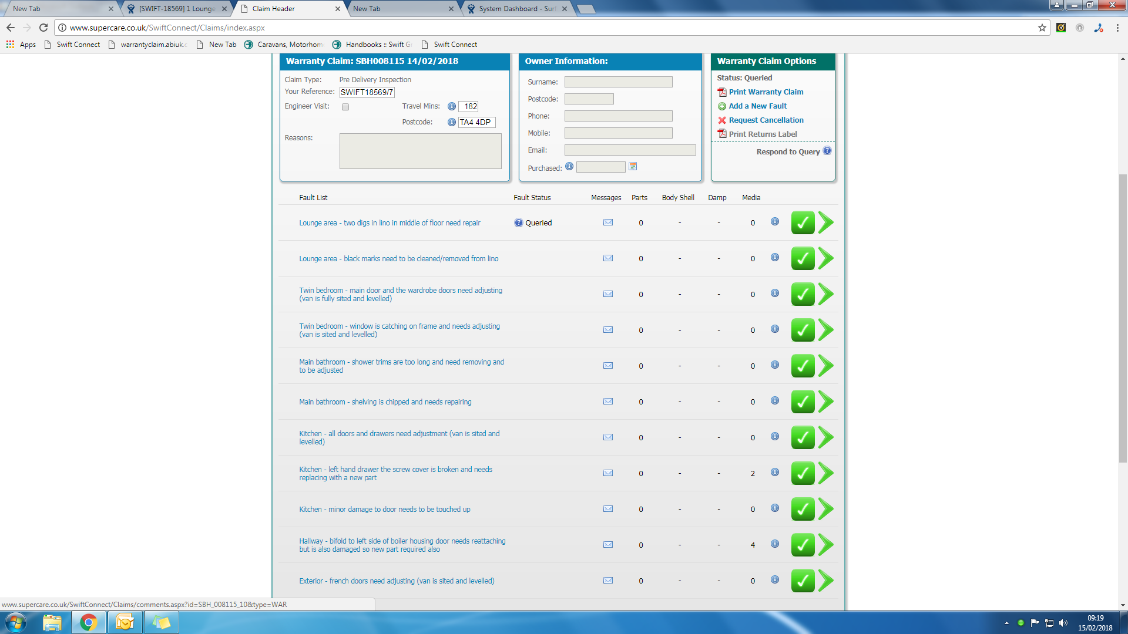1128x634 pixels.
Task: Bookmark page with the star icon
Action: pos(1042,28)
